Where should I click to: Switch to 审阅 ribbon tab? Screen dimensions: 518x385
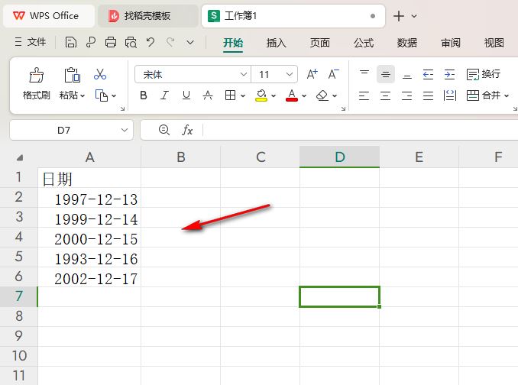[451, 43]
